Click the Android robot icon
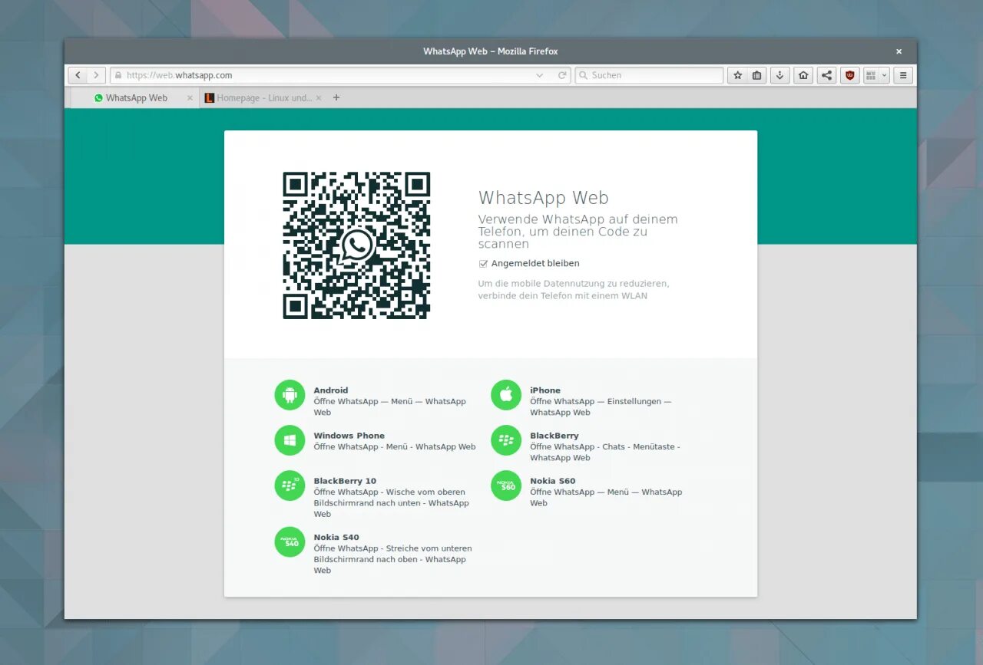983x665 pixels. pos(290,395)
